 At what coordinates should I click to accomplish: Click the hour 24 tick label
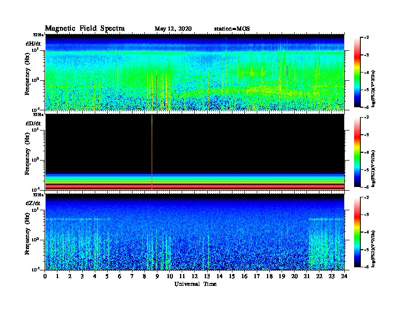344,276
